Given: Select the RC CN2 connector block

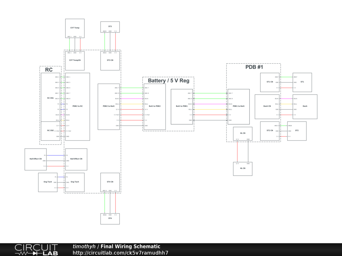Looking at the screenshot, I should coord(50,130).
